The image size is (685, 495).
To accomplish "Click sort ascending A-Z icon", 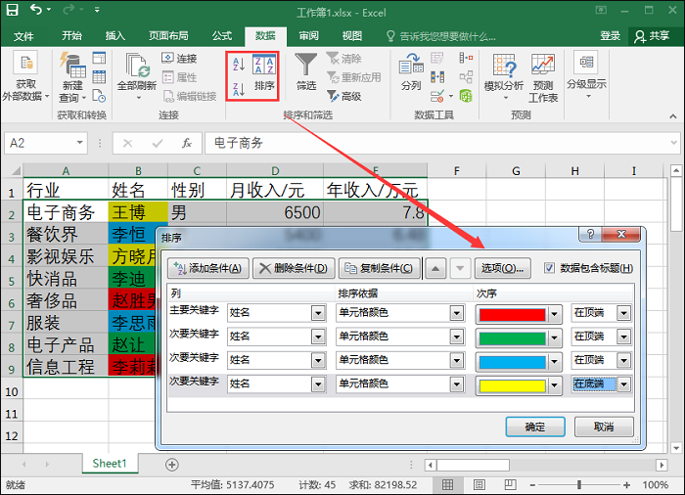I will [x=238, y=65].
